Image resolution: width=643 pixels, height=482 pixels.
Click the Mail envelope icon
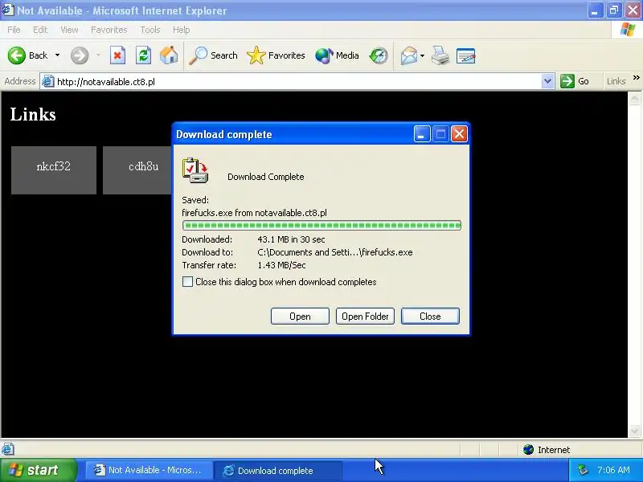pos(409,55)
